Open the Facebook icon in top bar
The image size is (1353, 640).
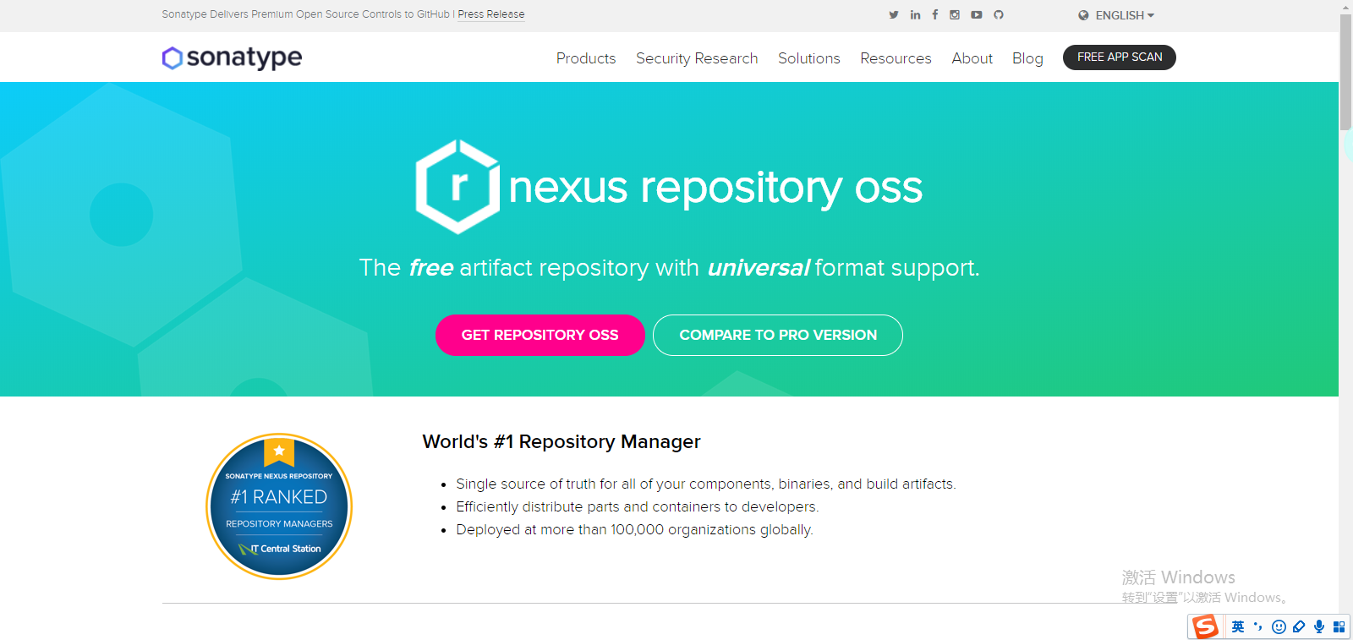coord(935,15)
